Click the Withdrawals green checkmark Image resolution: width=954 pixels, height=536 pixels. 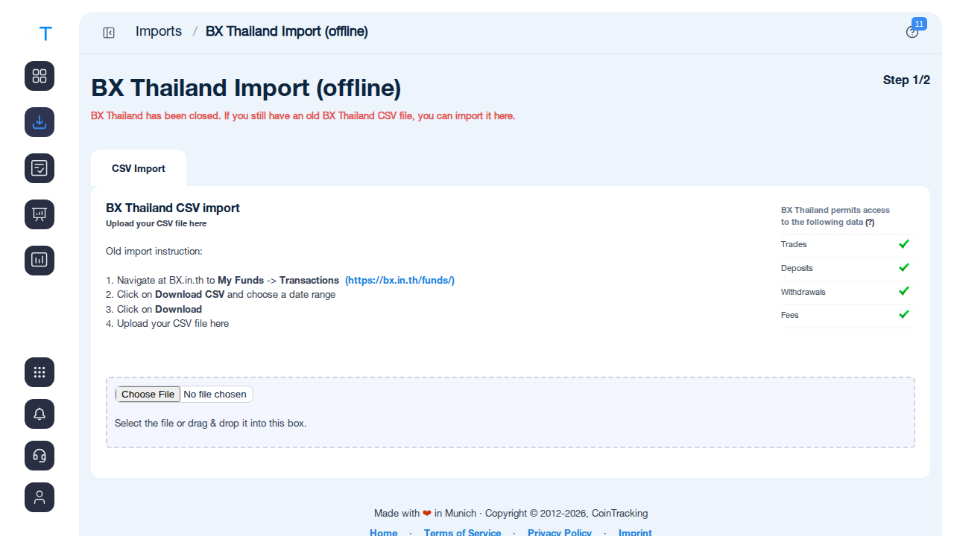tap(904, 291)
